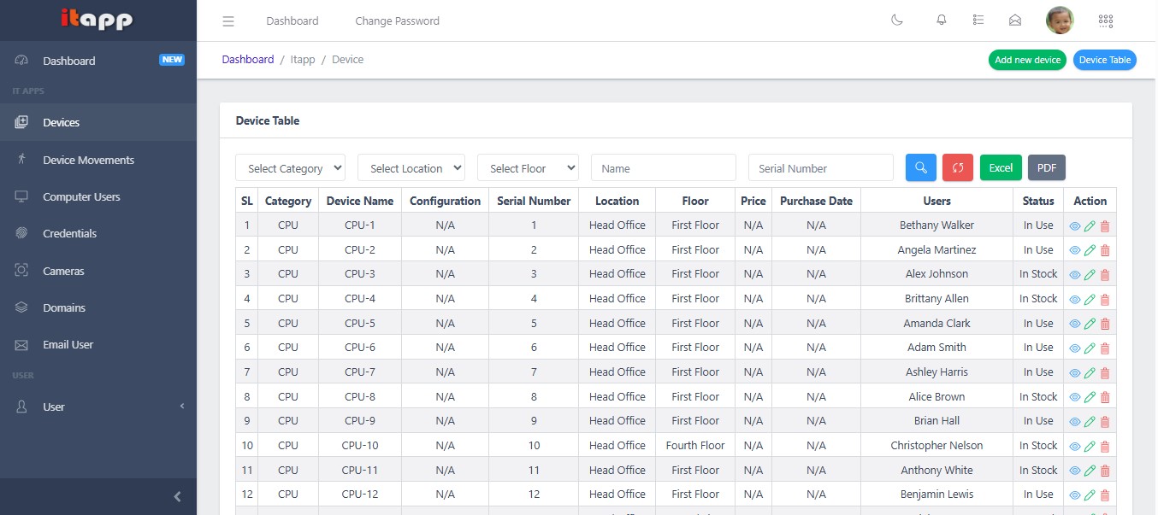This screenshot has width=1158, height=515.
Task: Open Device Movements in the sidebar
Action: coord(88,160)
